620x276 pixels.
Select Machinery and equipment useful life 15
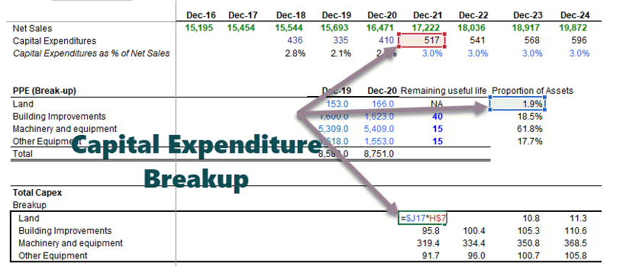pos(438,129)
